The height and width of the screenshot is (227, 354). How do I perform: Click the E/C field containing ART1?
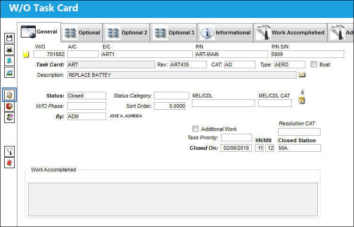point(147,54)
